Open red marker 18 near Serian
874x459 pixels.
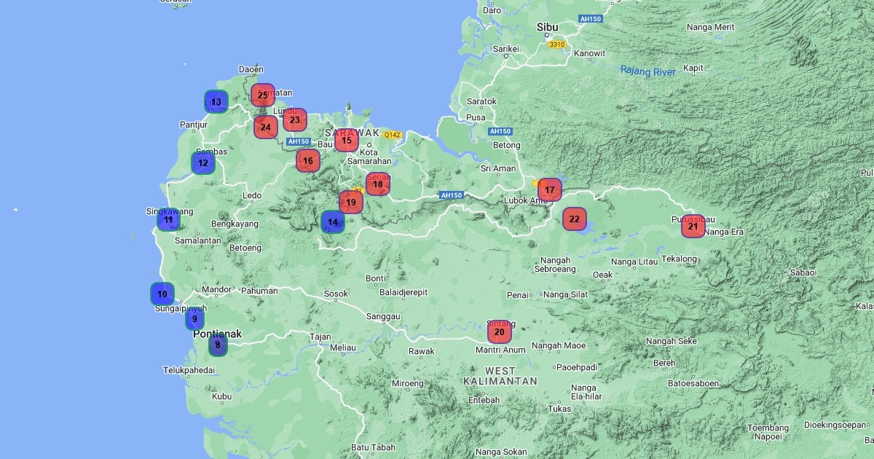click(377, 184)
